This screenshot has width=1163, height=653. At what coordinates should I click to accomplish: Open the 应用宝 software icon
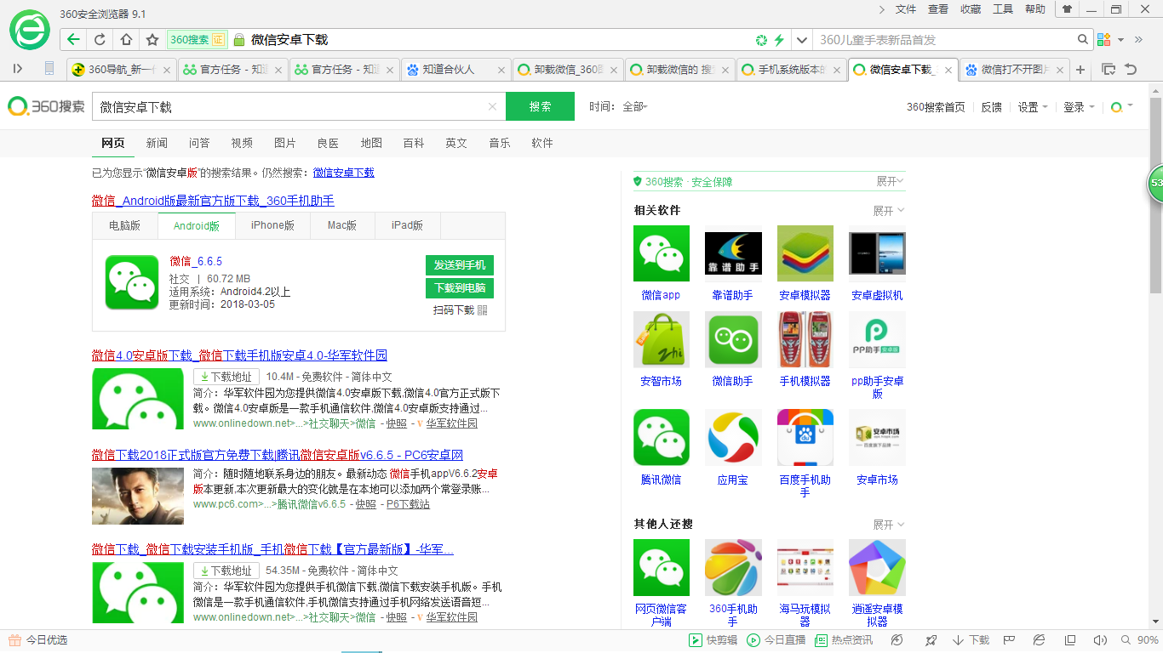pos(733,438)
